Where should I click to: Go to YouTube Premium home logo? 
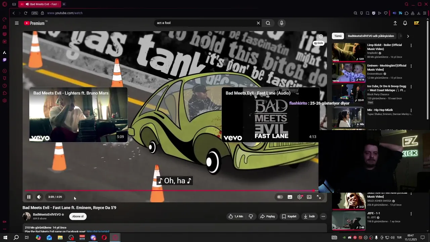[x=34, y=23]
